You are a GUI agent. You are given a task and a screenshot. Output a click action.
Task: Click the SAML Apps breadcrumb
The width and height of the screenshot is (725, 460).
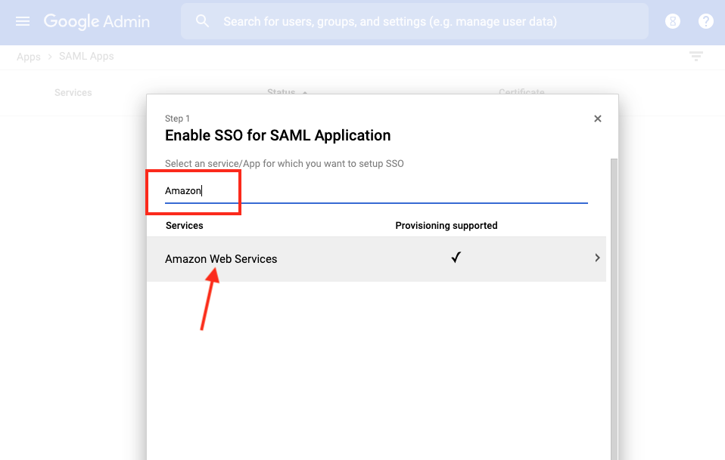pyautogui.click(x=86, y=57)
